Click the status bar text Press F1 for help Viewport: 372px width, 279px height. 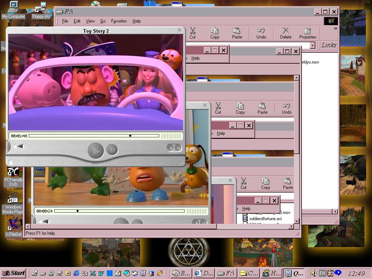click(41, 233)
